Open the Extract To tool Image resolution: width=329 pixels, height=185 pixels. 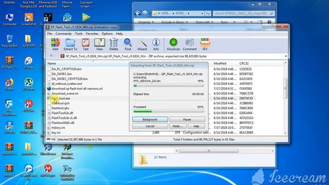click(70, 44)
